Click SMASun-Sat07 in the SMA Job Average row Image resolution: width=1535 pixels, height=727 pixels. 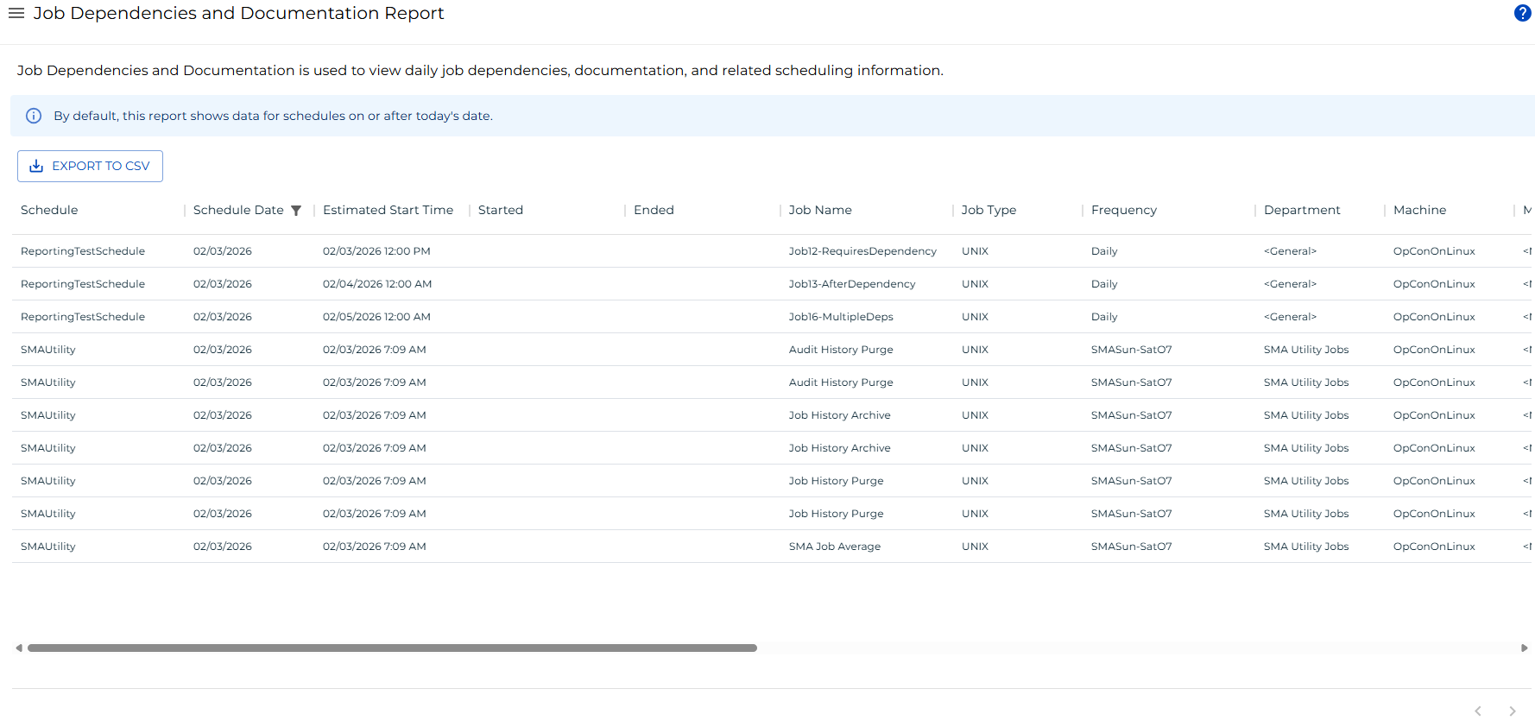(x=1132, y=547)
